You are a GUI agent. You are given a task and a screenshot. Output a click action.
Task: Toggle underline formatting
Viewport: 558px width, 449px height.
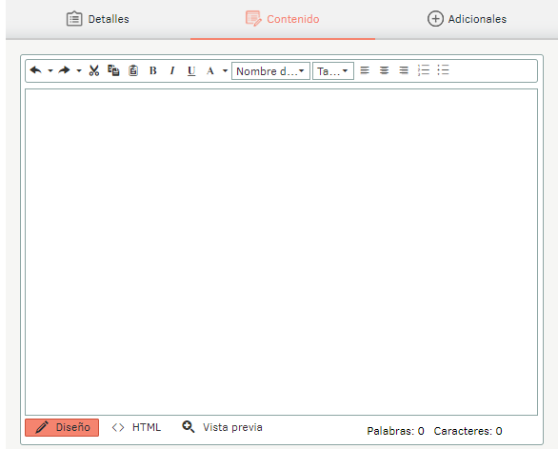coord(191,70)
